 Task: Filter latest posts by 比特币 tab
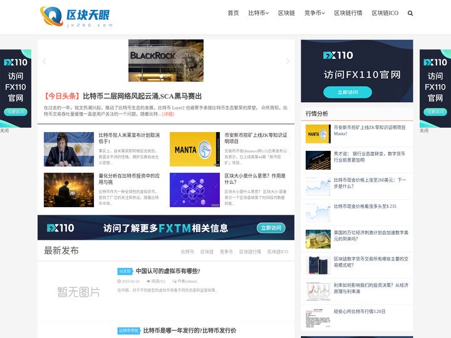(187, 252)
